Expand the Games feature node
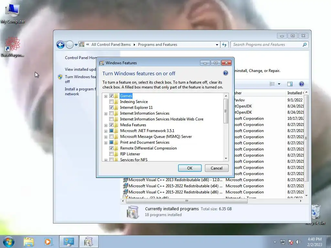The height and width of the screenshot is (248, 331). pyautogui.click(x=106, y=96)
